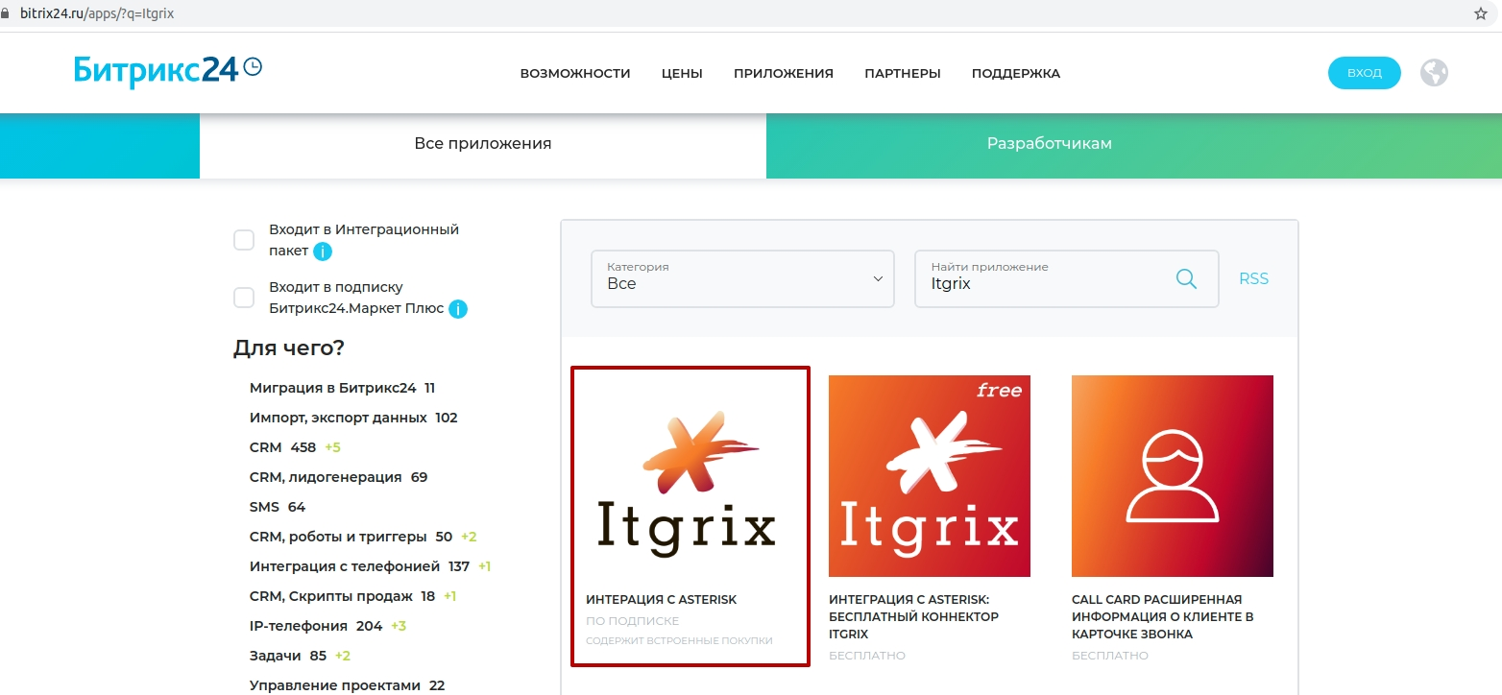Click СОДЕРЖИТ ВСТРОЕННЫЕ ПОКУПКИ label
1502x695 pixels.
(x=679, y=641)
